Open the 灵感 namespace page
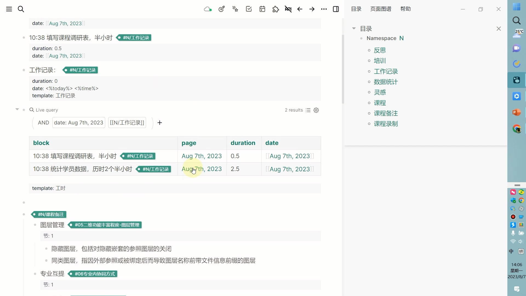526x296 pixels. point(380,92)
